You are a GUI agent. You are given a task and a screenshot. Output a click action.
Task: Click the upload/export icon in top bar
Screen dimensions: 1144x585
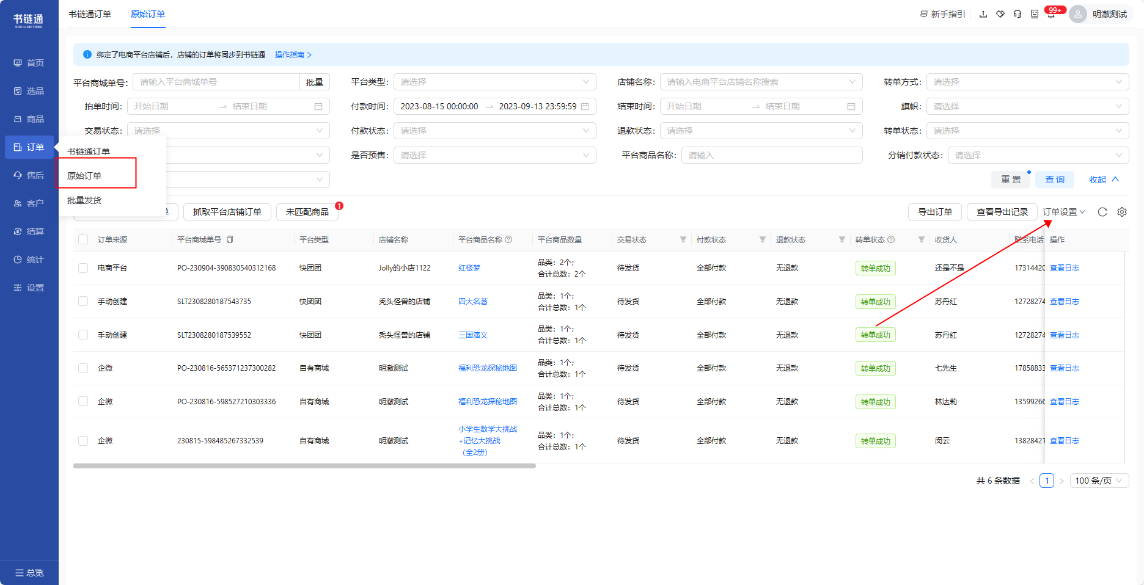pos(983,14)
